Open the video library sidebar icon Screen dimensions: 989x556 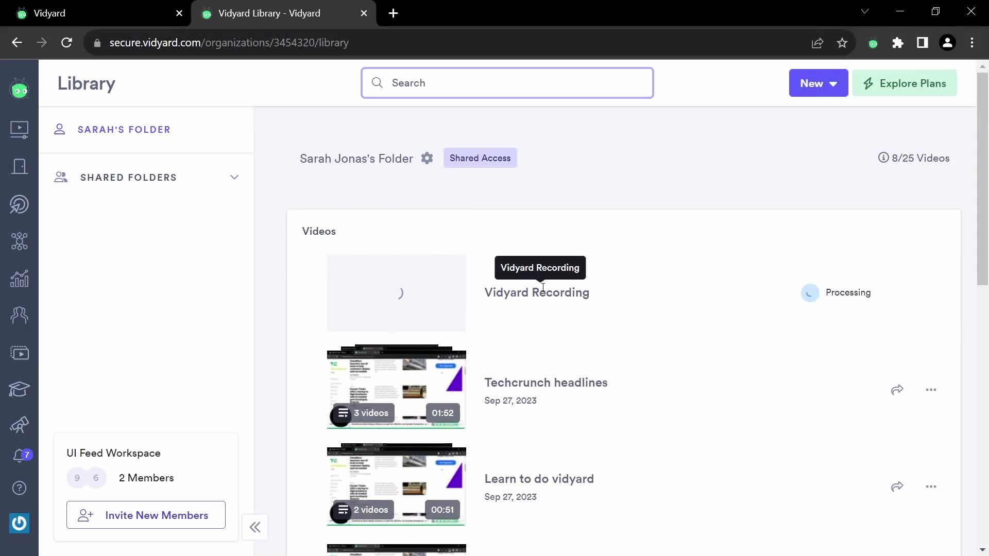20,129
